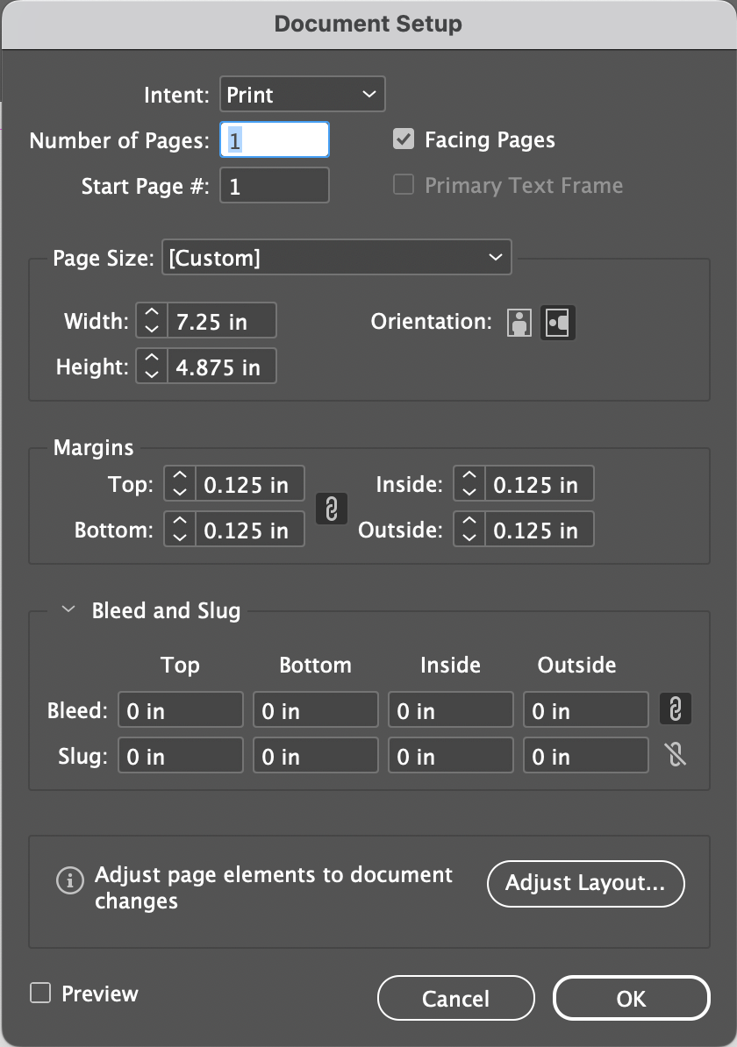737x1047 pixels.
Task: Click the Document Setup title bar text
Action: (368, 24)
